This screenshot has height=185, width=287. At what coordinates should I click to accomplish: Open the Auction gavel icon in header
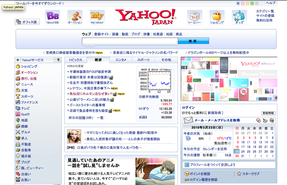pyautogui.click(x=75, y=17)
